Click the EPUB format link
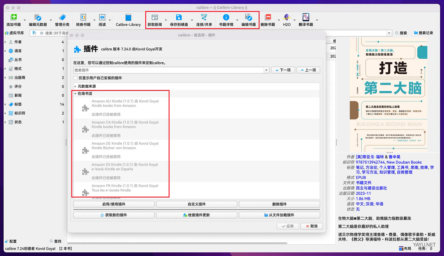Viewport: 444px width, 256px height. pos(361,177)
